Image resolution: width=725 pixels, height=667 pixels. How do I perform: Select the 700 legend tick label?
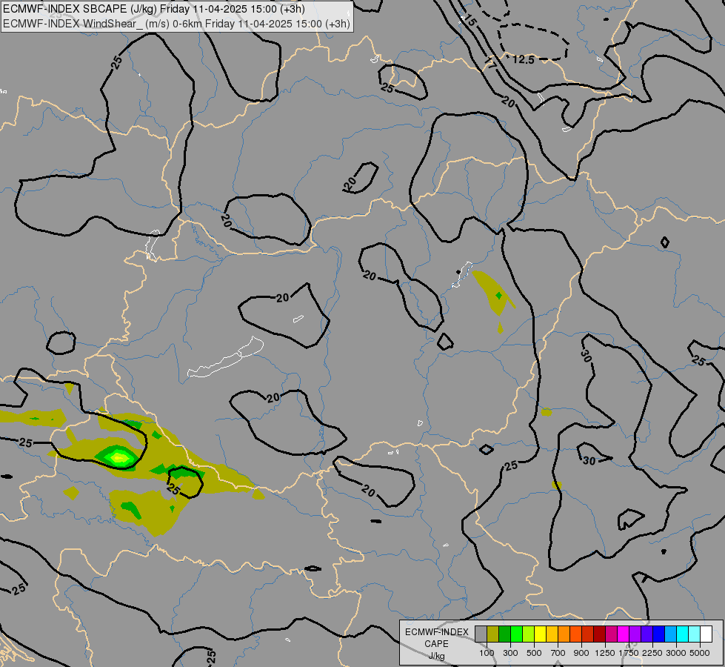pos(558,653)
